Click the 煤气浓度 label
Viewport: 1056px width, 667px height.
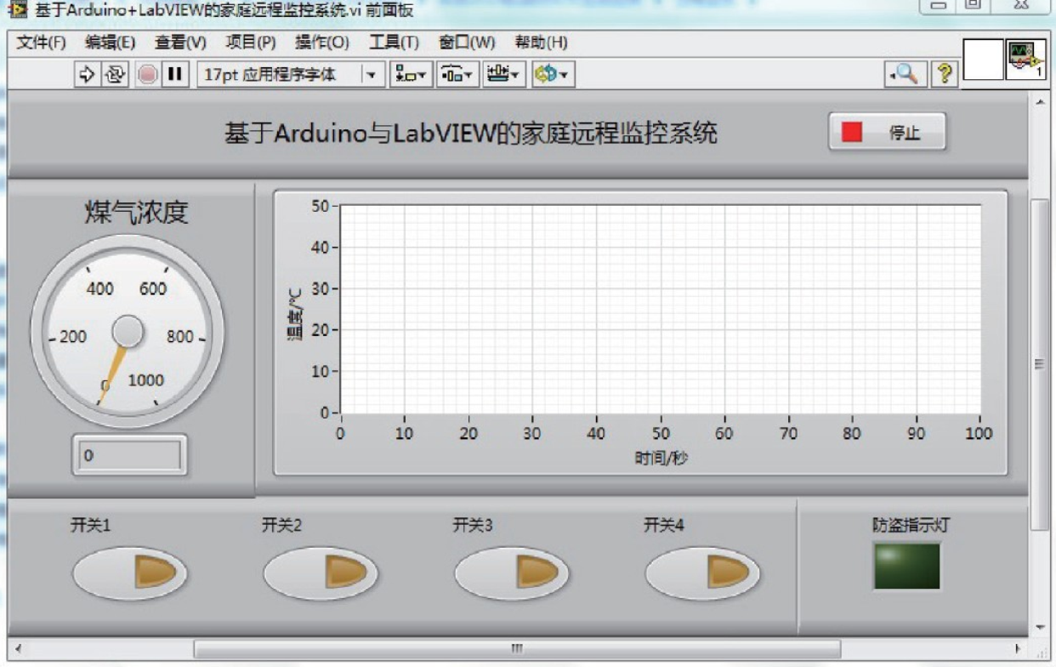pyautogui.click(x=136, y=212)
